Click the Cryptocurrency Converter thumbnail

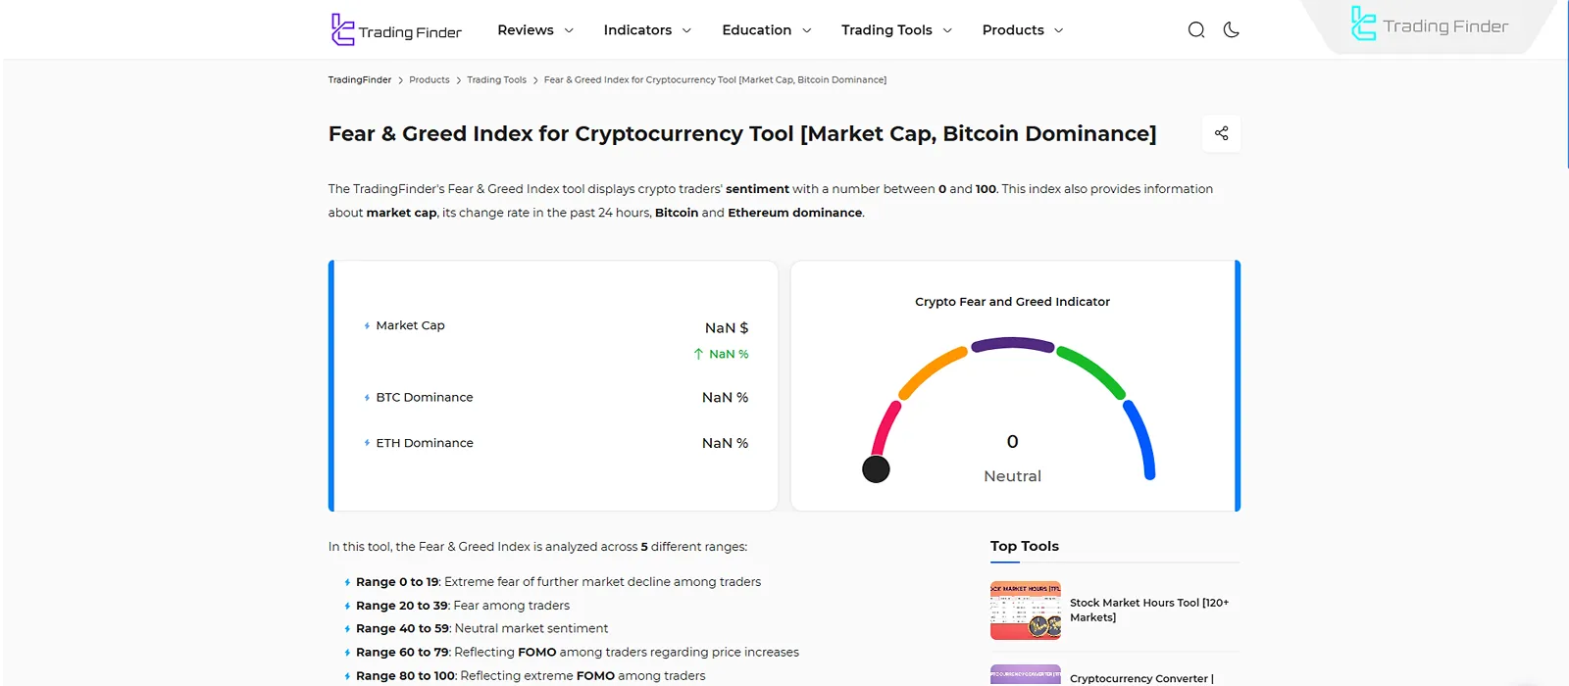1026,675
